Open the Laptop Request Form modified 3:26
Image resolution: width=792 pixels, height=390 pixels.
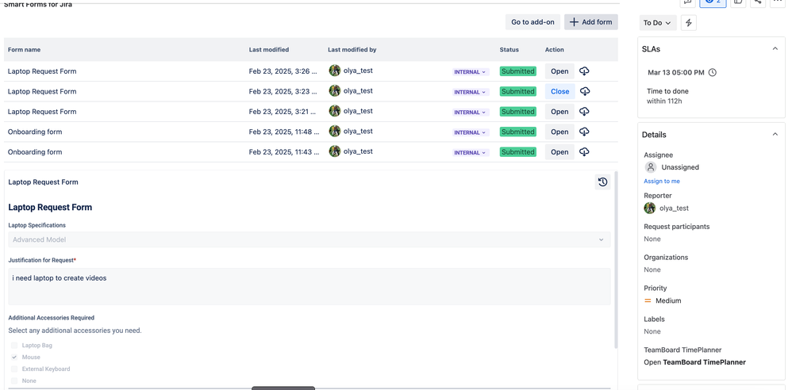(x=559, y=71)
